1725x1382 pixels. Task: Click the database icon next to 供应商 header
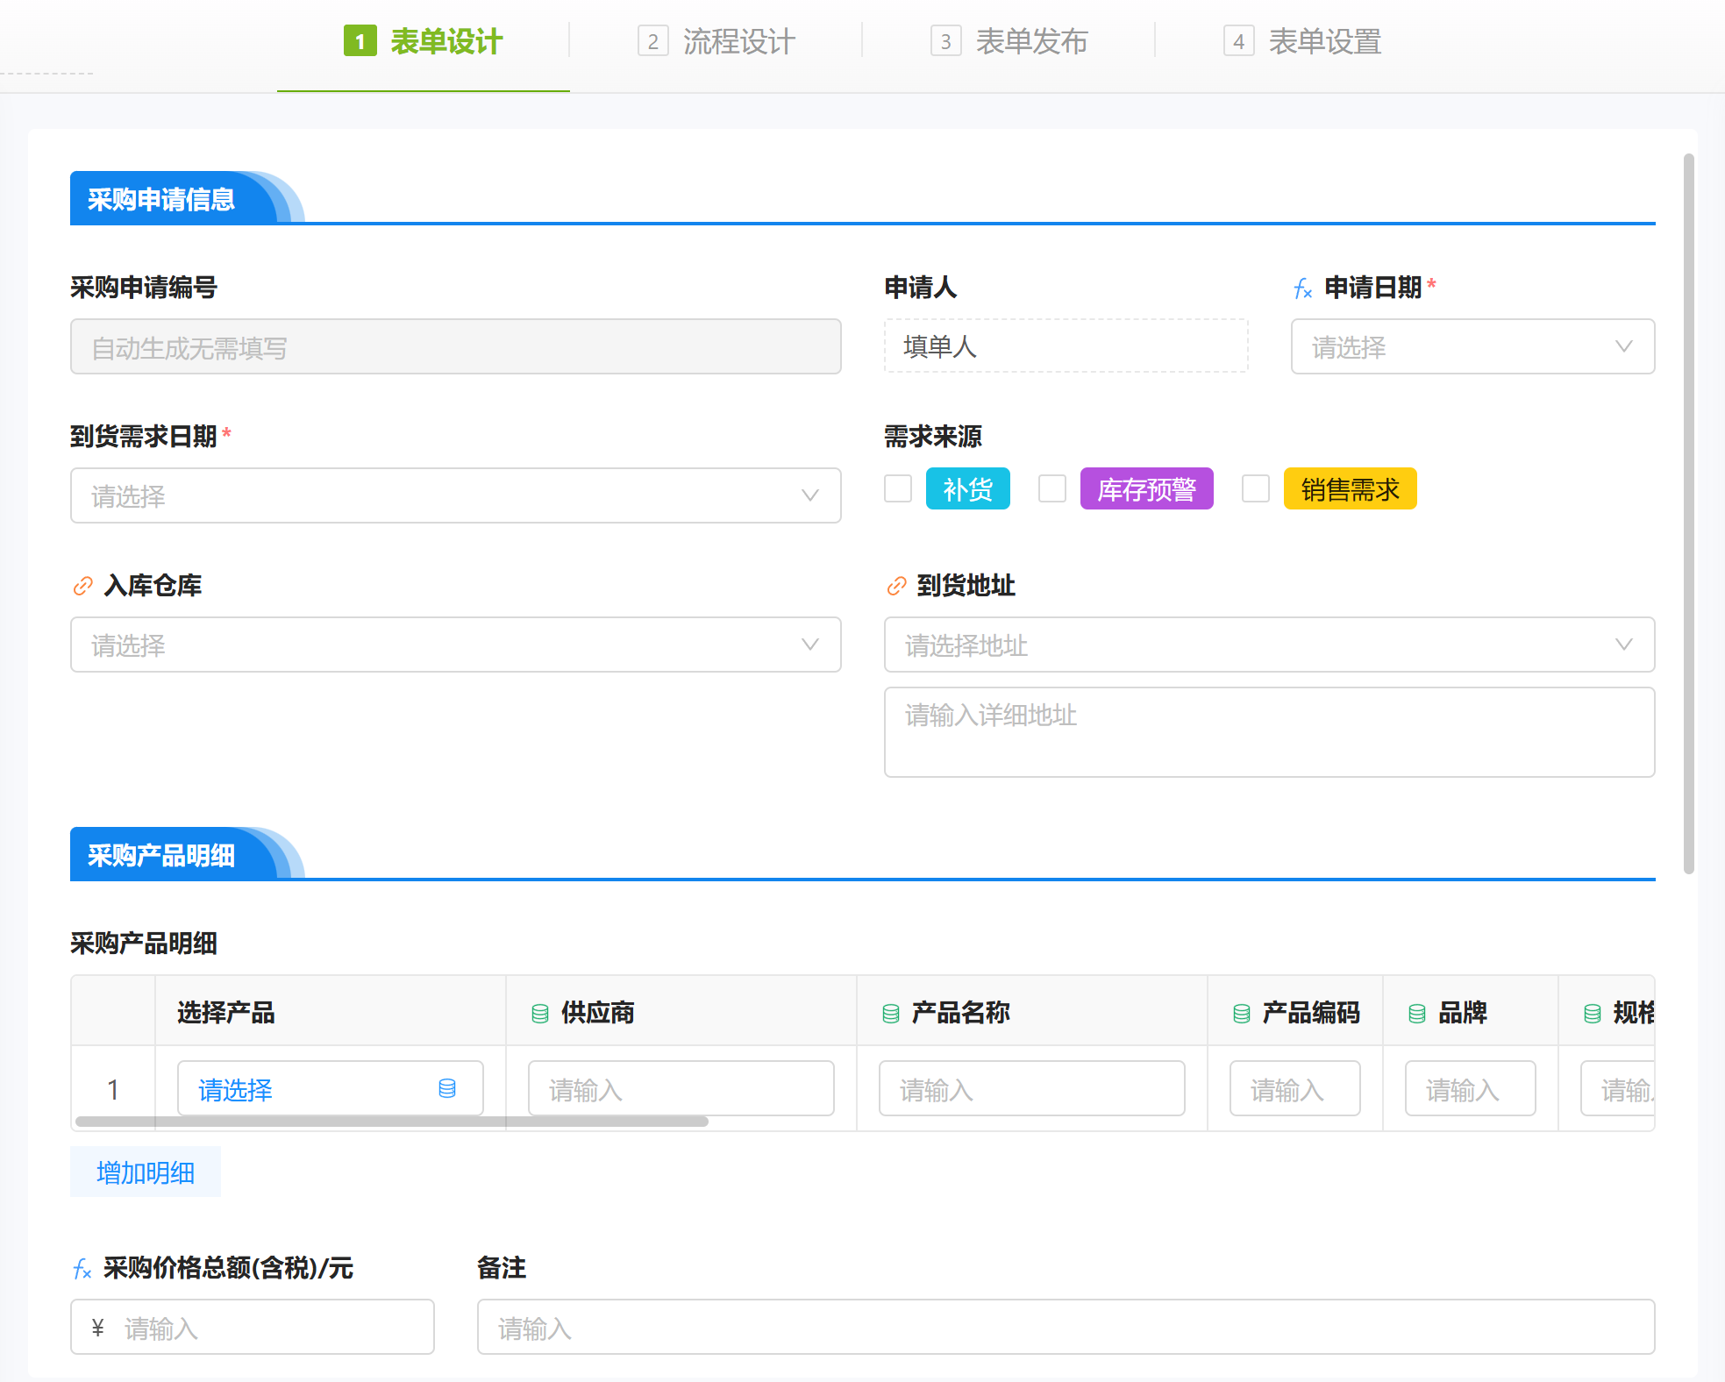pos(540,1014)
